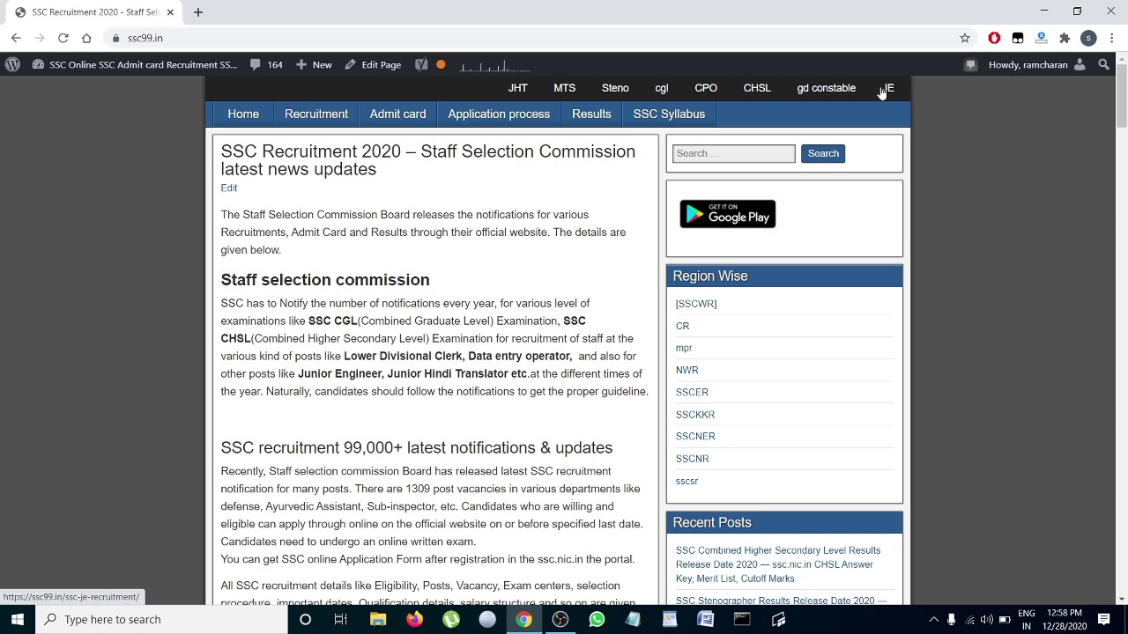
Task: Click Edit Page in the admin bar
Action: click(373, 64)
